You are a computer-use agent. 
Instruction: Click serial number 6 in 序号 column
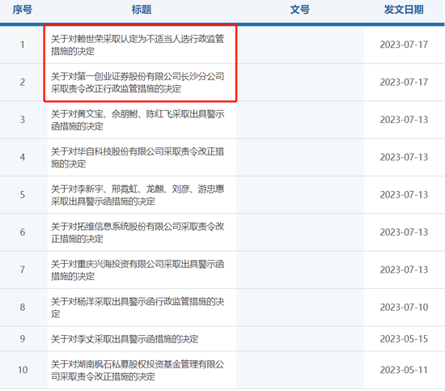click(x=23, y=232)
